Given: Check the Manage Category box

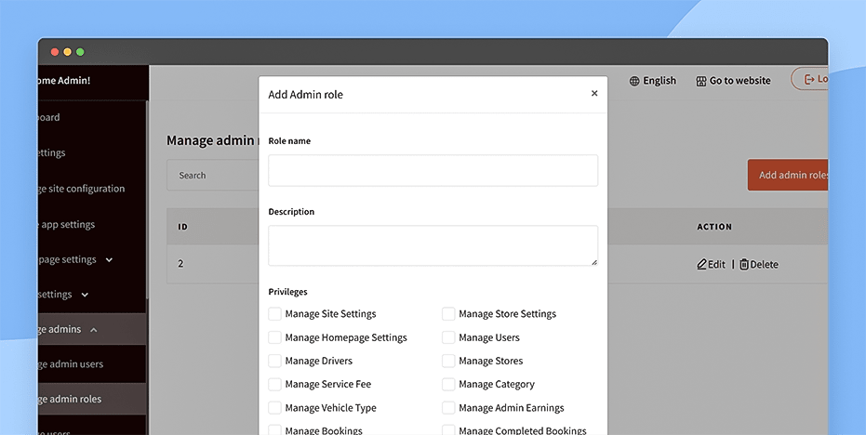Looking at the screenshot, I should point(448,384).
